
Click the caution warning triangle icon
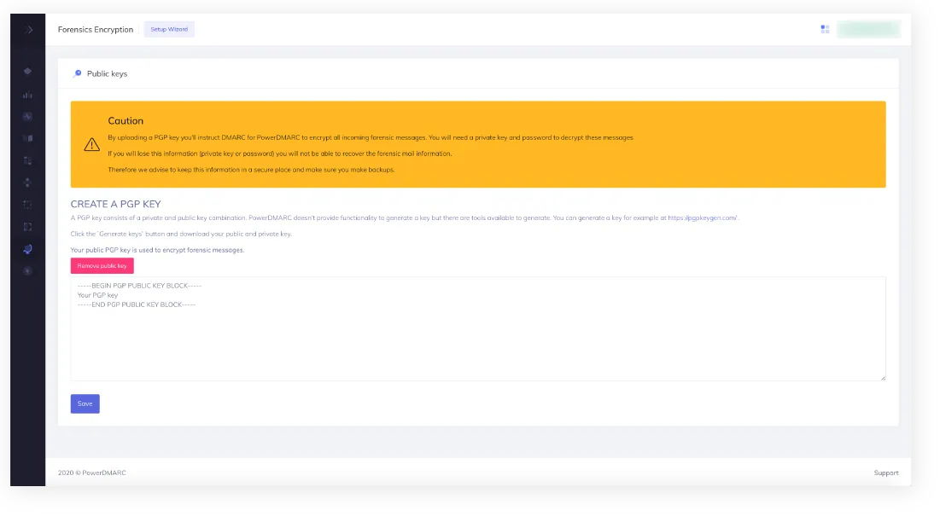(91, 144)
